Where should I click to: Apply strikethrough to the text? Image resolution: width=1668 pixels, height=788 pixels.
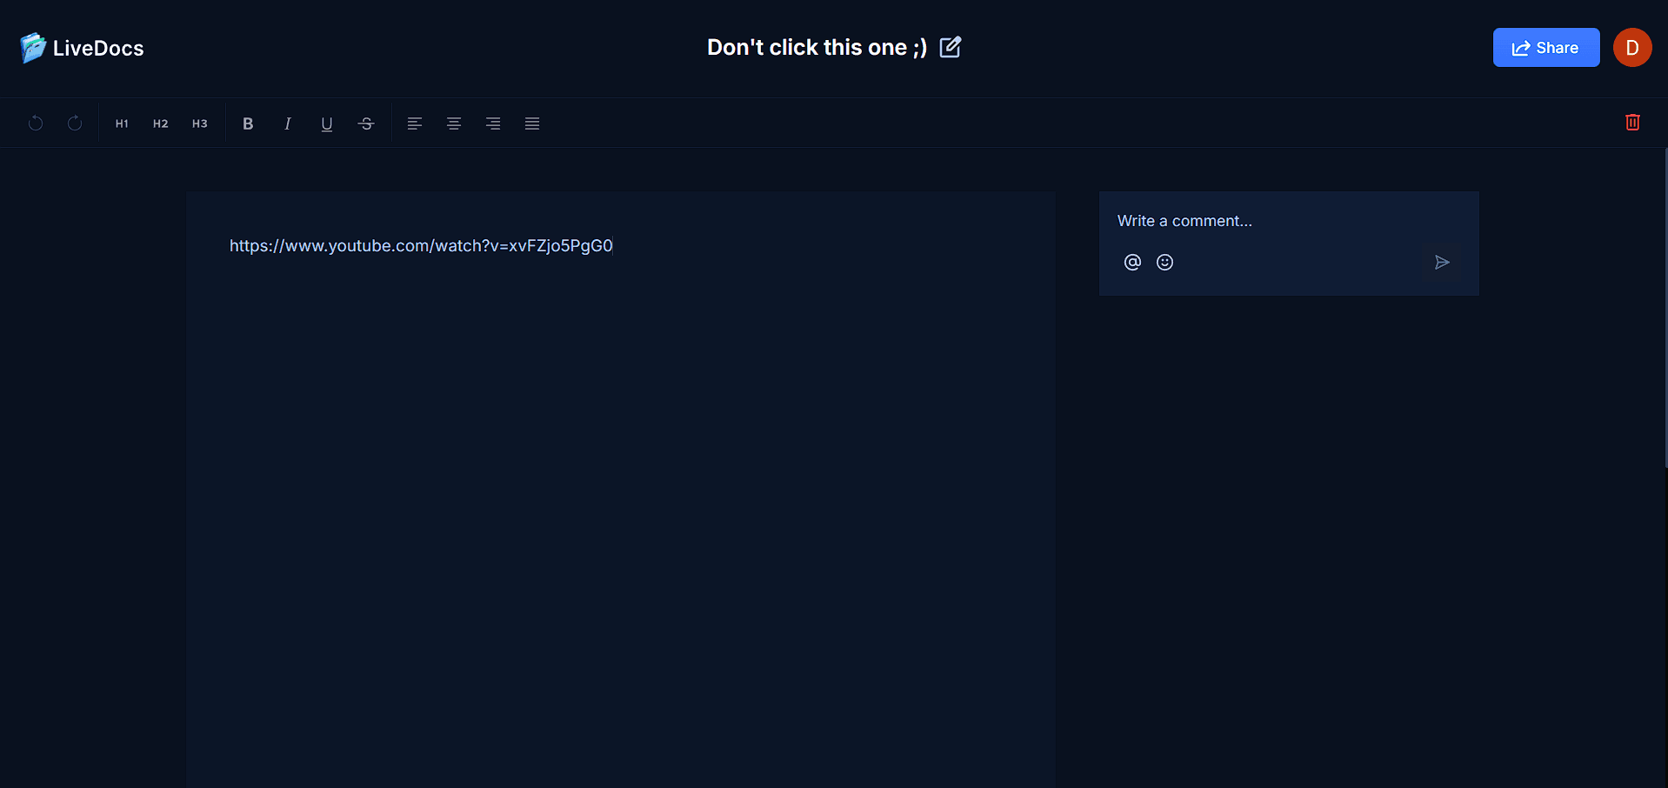365,123
